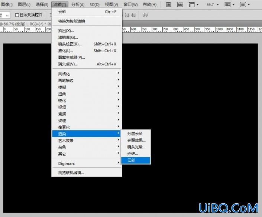The height and width of the screenshot is (217, 262).
Task: Select the highlighted 渲染 menu entry
Action: [87, 134]
